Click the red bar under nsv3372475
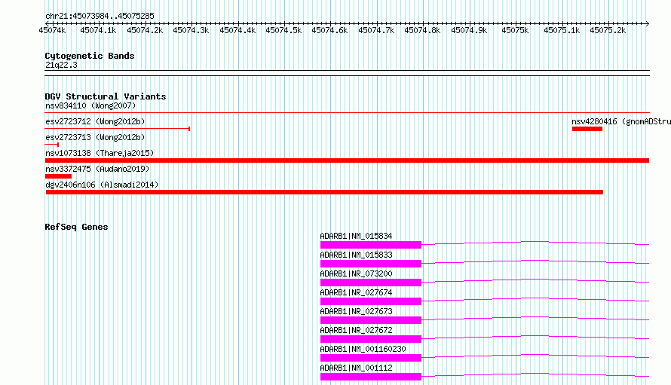 (x=58, y=176)
